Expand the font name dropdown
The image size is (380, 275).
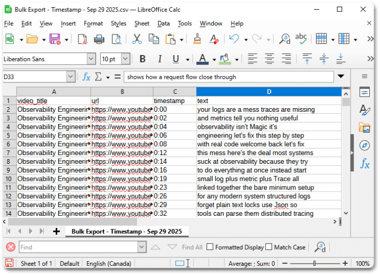[x=91, y=59]
